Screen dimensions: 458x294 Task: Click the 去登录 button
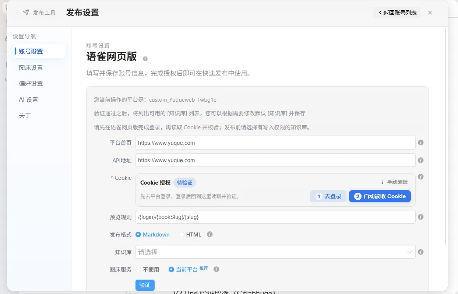(328, 196)
